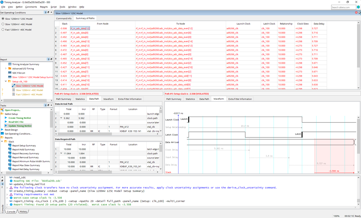This screenshot has width=361, height=218.
Task: Open the Constraints menu
Action: 31,7
